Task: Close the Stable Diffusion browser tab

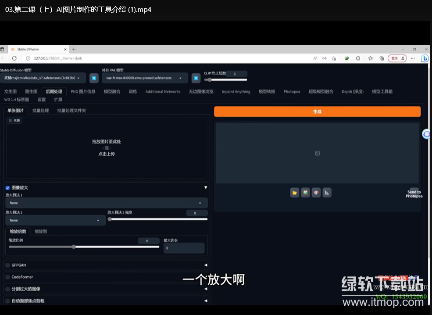Action: (x=65, y=49)
